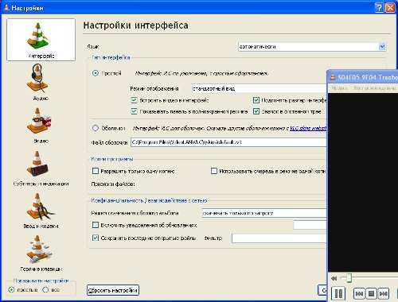Open Input and Codecs cone icon
The height and width of the screenshot is (302, 398).
pos(40,207)
